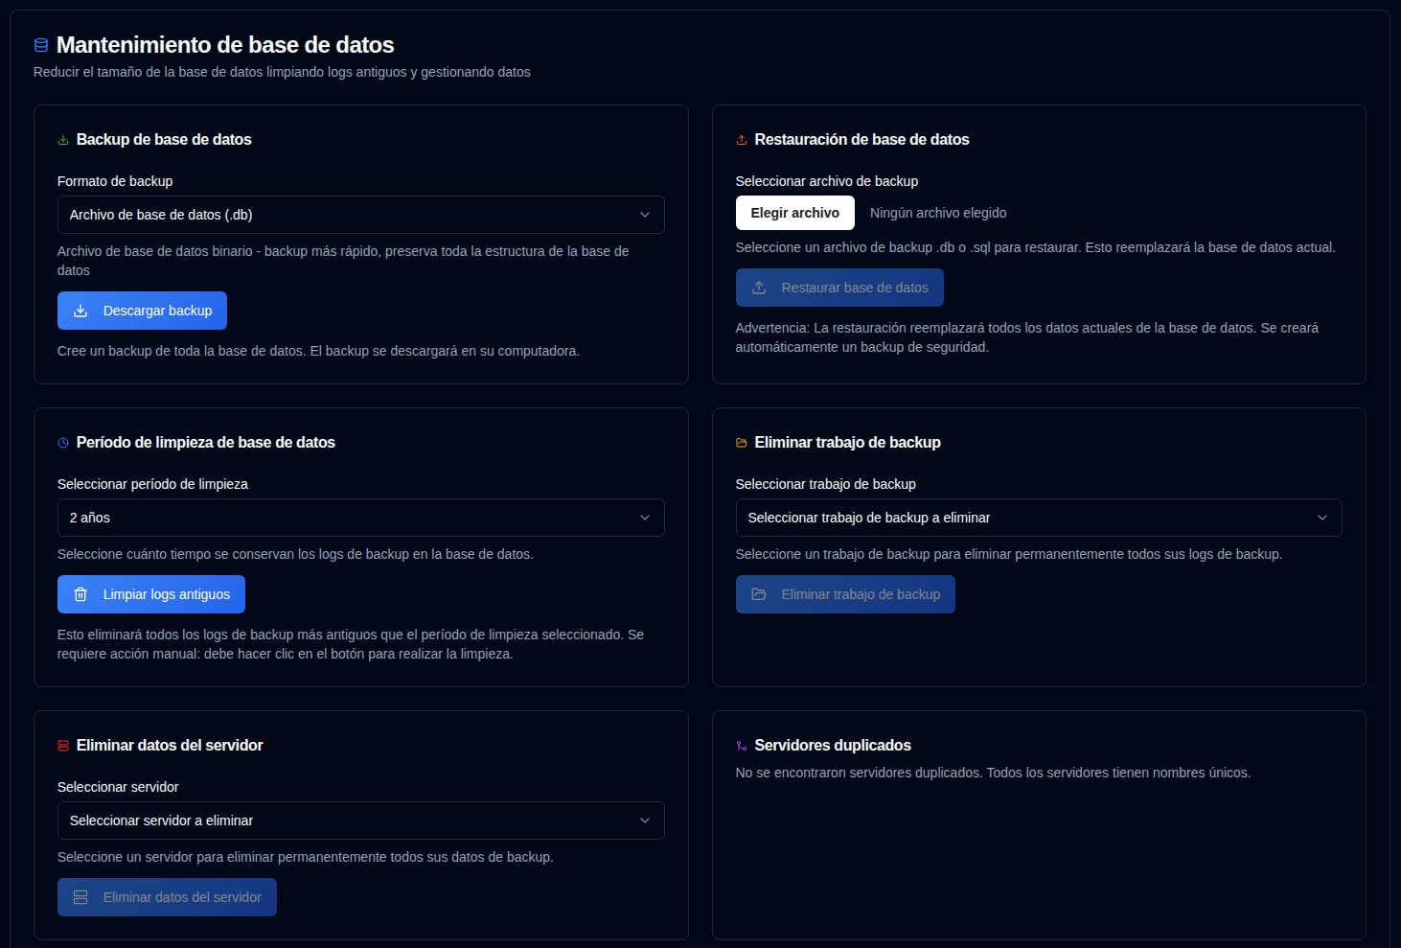Viewport: 1401px width, 948px height.
Task: Open the Formato de backup dropdown
Action: coord(360,215)
